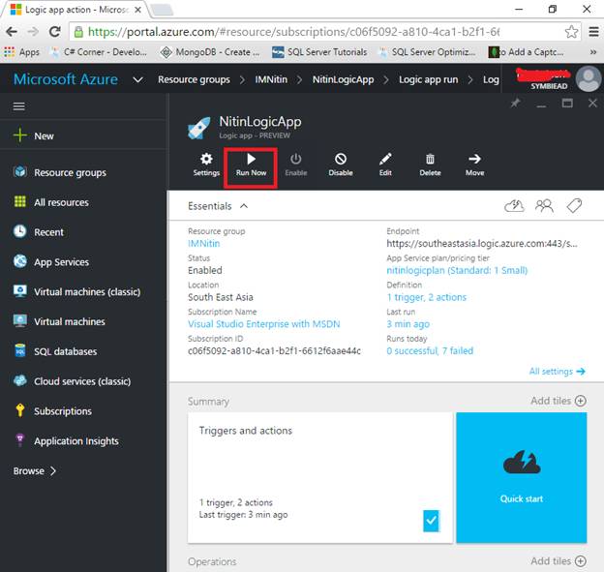Open Settings for NitinLogicApp

click(206, 165)
